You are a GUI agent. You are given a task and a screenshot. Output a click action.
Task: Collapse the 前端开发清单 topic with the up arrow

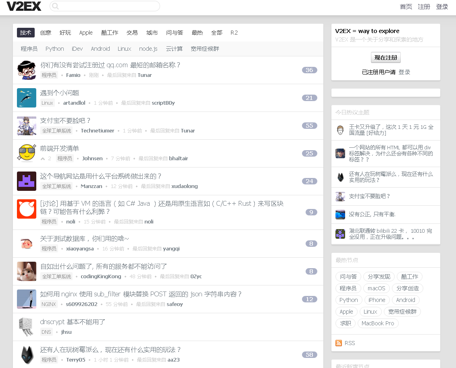click(43, 158)
